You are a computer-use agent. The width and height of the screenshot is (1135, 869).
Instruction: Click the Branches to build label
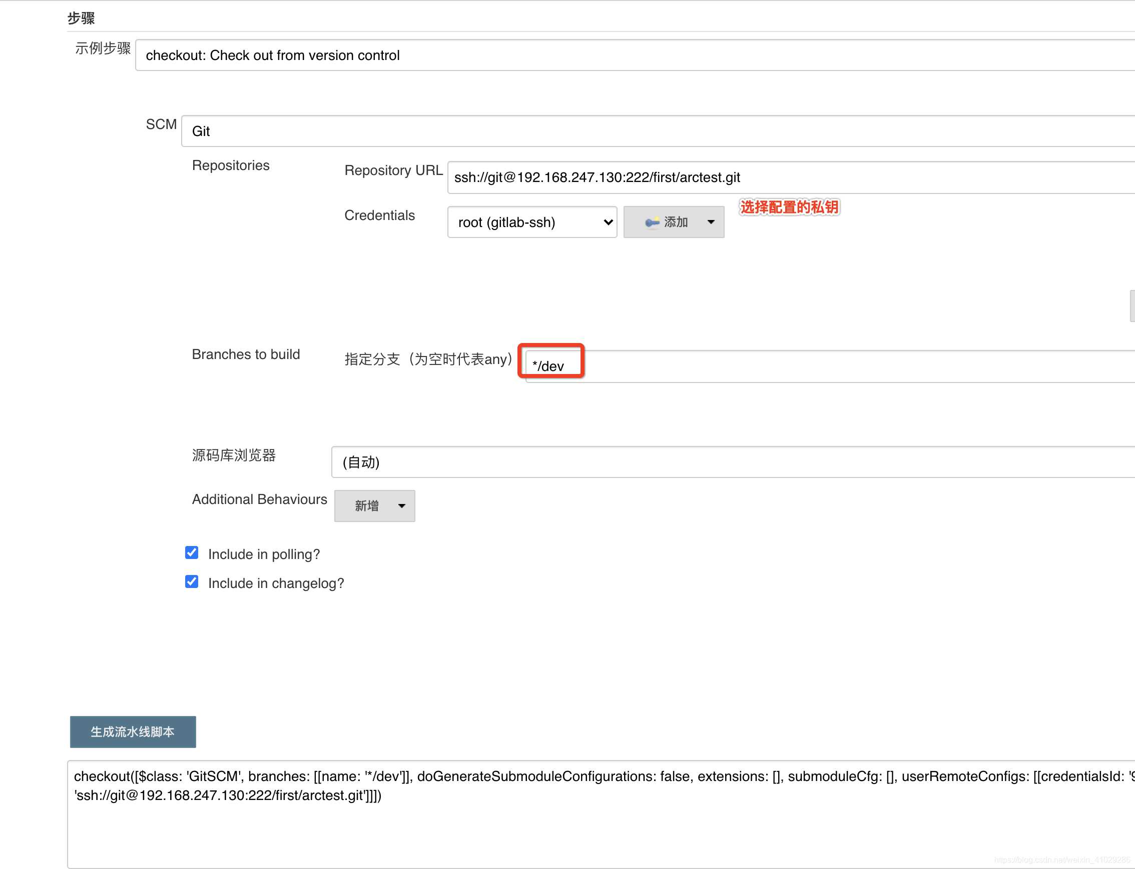click(246, 354)
